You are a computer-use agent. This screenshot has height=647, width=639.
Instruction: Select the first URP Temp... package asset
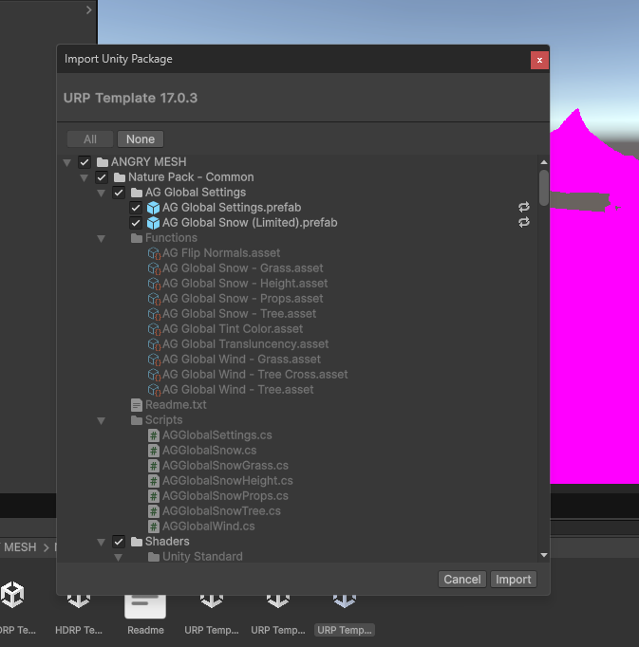pyautogui.click(x=212, y=613)
